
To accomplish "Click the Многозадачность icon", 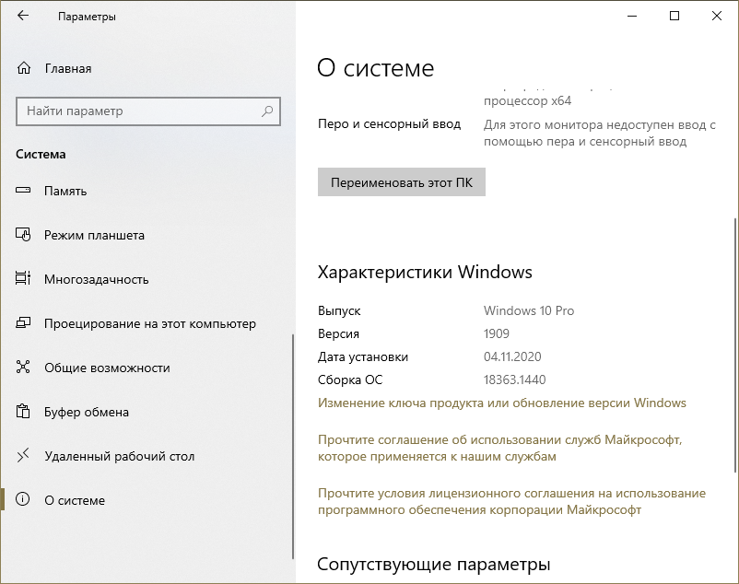I will tap(25, 279).
